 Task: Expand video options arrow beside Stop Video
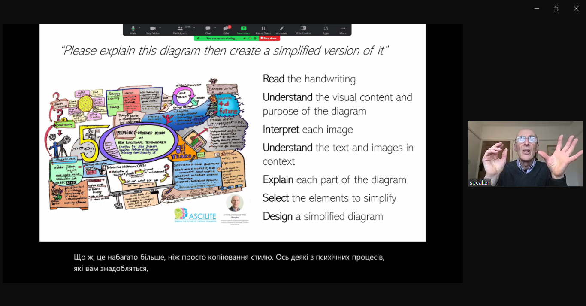pos(160,27)
